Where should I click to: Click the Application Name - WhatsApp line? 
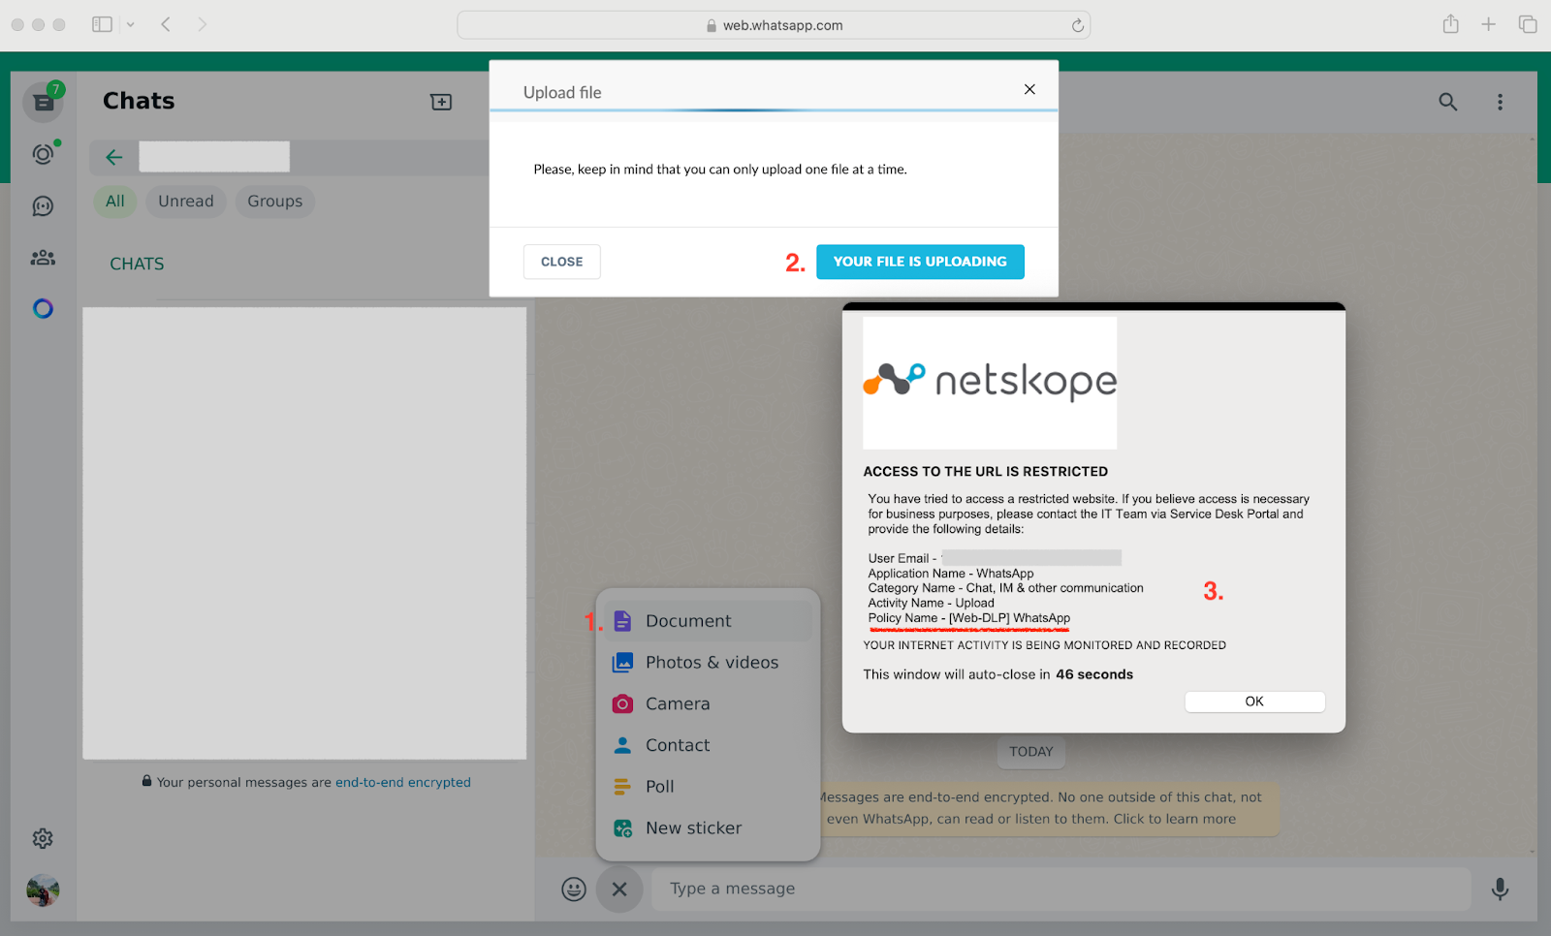tap(951, 574)
